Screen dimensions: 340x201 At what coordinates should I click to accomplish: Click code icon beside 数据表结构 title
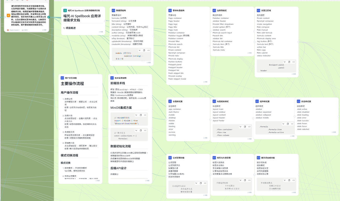pos(113,10)
